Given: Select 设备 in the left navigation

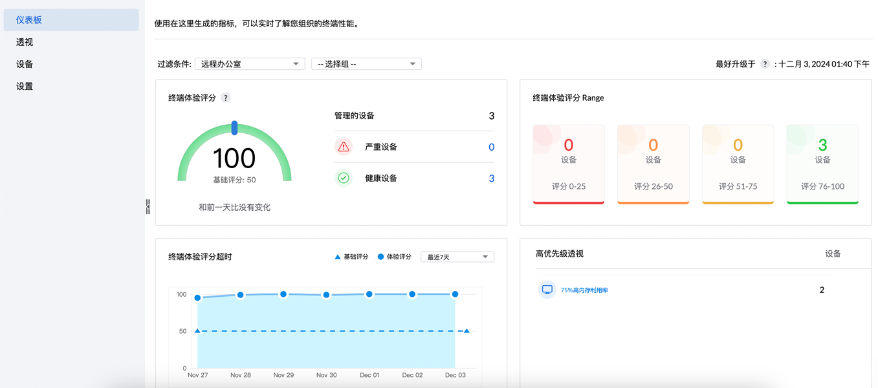Looking at the screenshot, I should (23, 63).
